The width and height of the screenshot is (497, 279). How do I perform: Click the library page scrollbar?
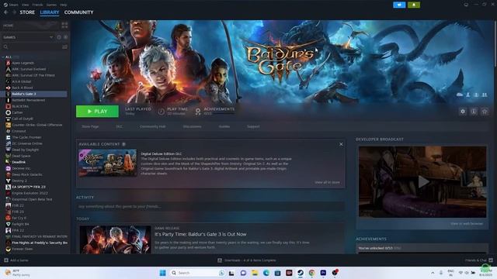point(495,44)
